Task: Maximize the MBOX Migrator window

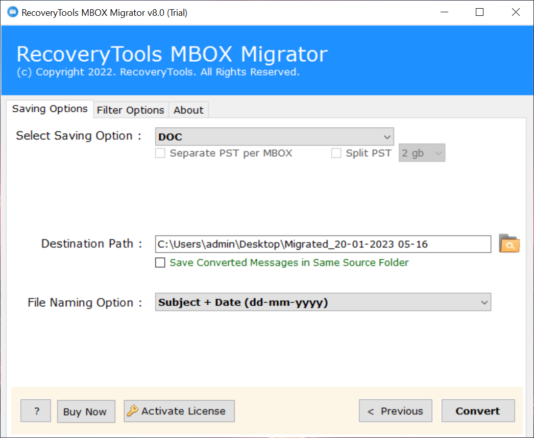Action: [479, 13]
